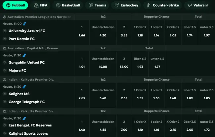Pick Unentschieden 14.00 in Gungahlin match
The height and width of the screenshot is (137, 215).
103,67
